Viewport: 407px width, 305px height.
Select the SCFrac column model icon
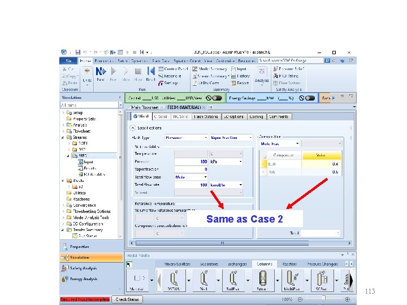tap(321, 281)
